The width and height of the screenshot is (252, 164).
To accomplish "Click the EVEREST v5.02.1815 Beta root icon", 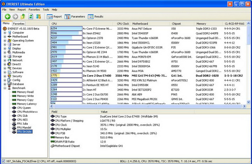I will (x=5, y=29).
